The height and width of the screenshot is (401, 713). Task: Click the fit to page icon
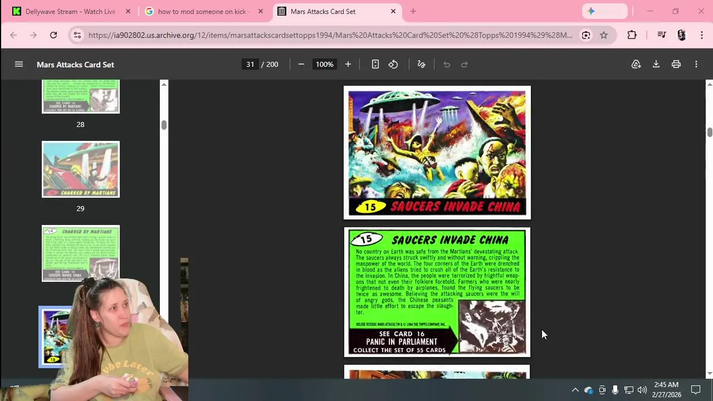[375, 65]
